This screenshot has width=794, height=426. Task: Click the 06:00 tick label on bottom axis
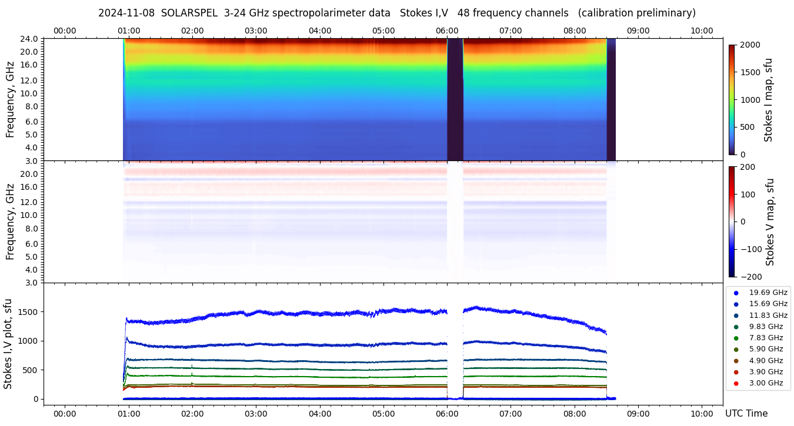click(447, 413)
